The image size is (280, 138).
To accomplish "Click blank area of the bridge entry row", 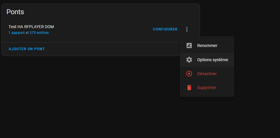I will pos(102,29).
